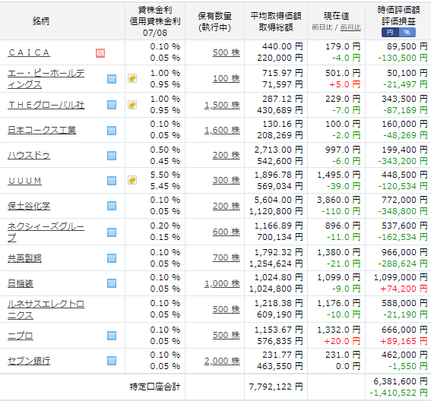Click the blue icon beside 日本コークス工業
The height and width of the screenshot is (401, 431).
[112, 131]
